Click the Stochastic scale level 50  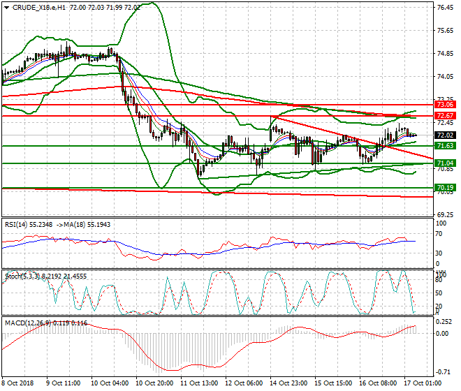click(439, 293)
